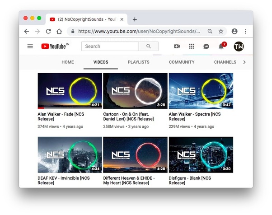Open the PLAYLISTS channel tab

tap(138, 62)
